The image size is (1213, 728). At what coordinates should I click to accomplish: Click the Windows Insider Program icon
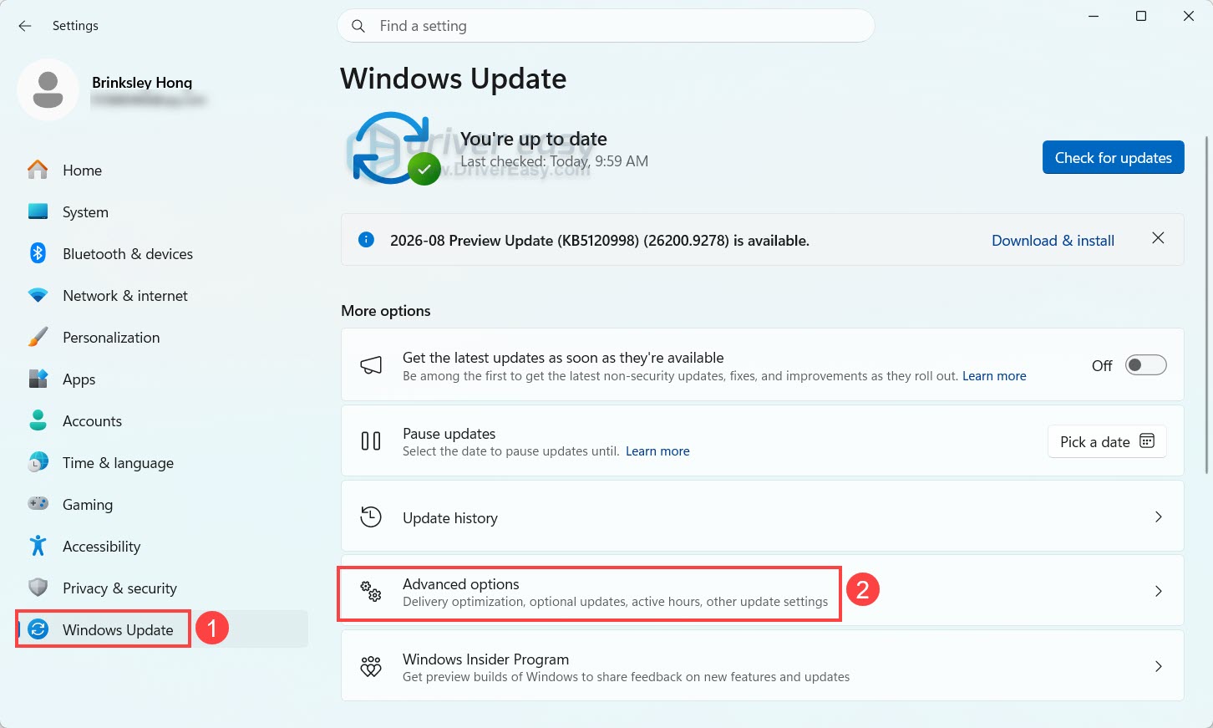(371, 666)
